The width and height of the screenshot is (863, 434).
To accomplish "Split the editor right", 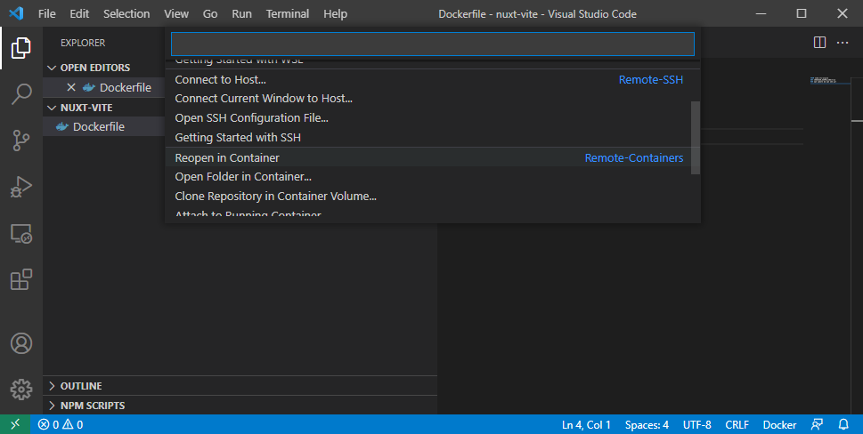I will [x=819, y=43].
